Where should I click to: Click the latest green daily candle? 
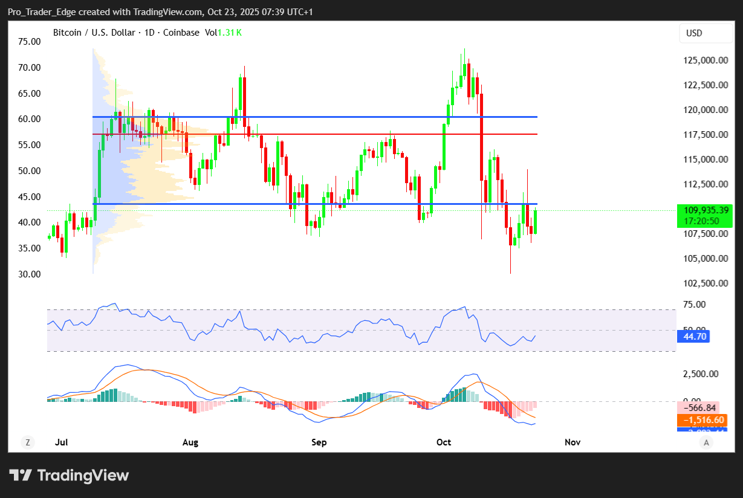pyautogui.click(x=535, y=222)
